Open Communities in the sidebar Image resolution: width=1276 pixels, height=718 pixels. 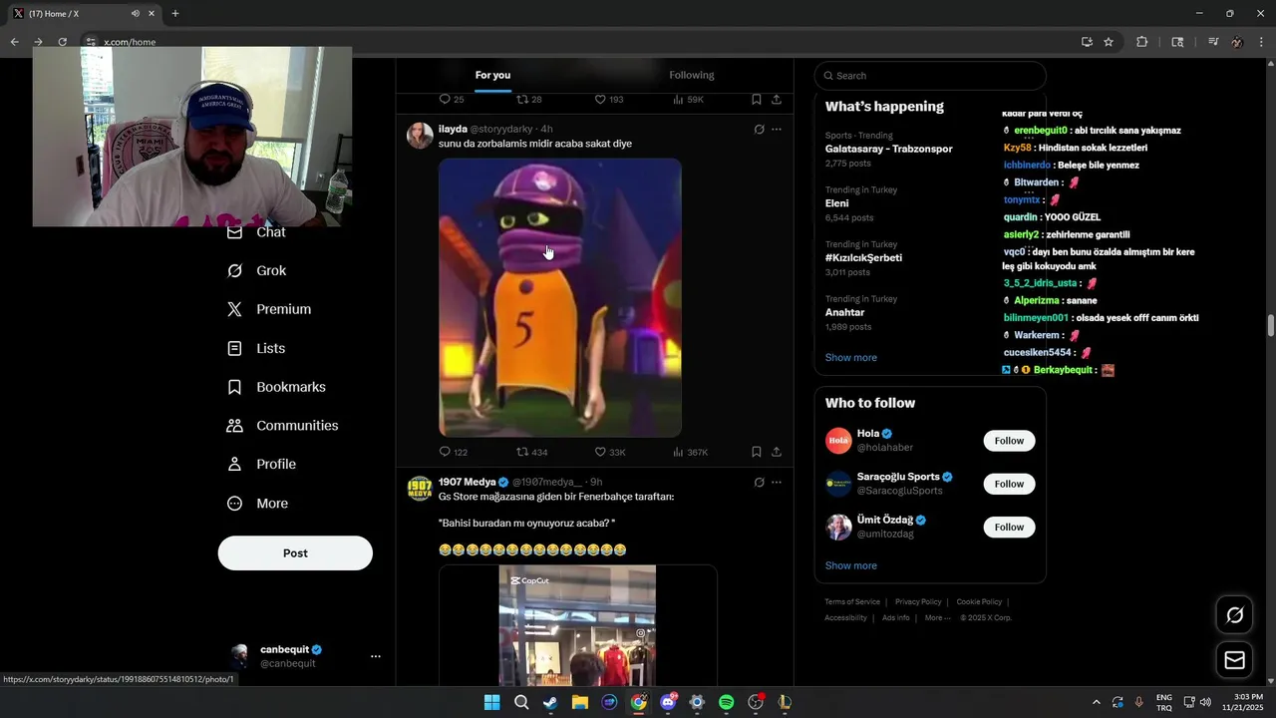pyautogui.click(x=282, y=426)
